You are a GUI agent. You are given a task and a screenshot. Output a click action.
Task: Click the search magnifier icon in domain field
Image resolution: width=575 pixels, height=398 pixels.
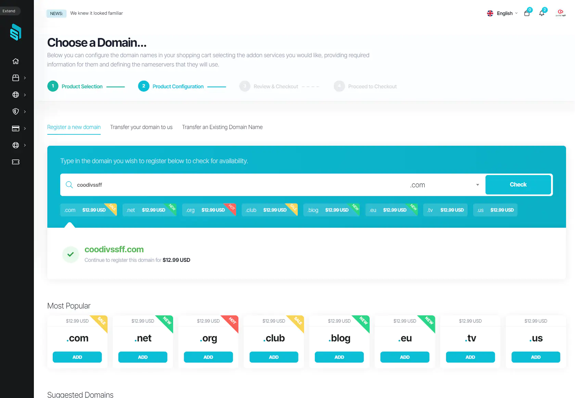[x=69, y=185]
